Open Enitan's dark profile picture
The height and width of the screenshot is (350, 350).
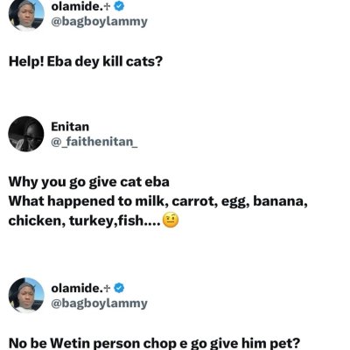(x=26, y=134)
